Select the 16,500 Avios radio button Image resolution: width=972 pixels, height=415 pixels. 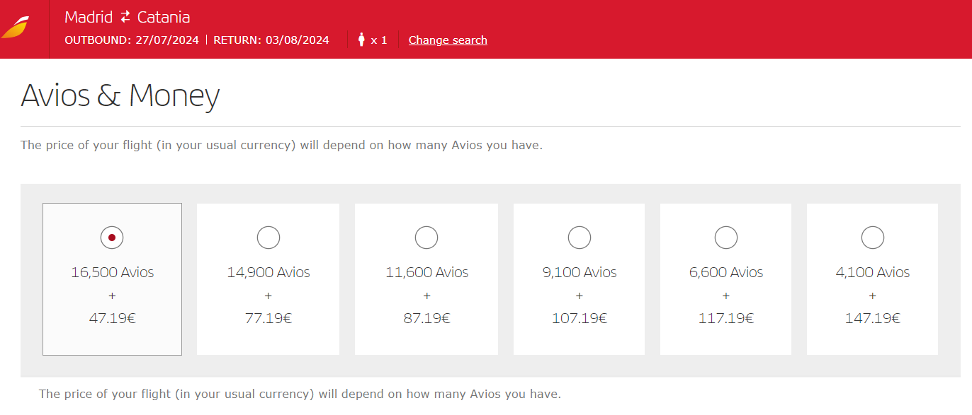(112, 238)
